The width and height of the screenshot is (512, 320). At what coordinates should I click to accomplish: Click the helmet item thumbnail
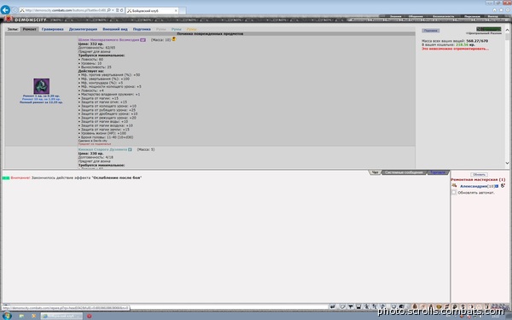pyautogui.click(x=42, y=86)
